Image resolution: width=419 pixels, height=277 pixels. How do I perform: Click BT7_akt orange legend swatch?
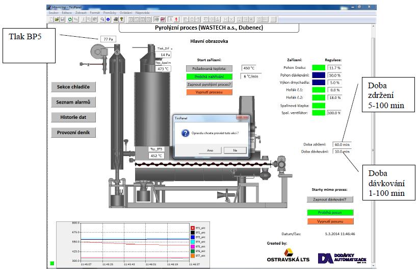[193, 256]
